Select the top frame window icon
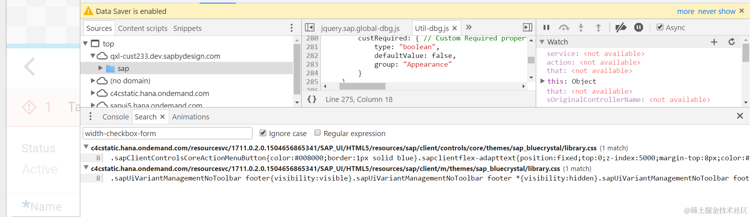750x217 pixels. (95, 43)
